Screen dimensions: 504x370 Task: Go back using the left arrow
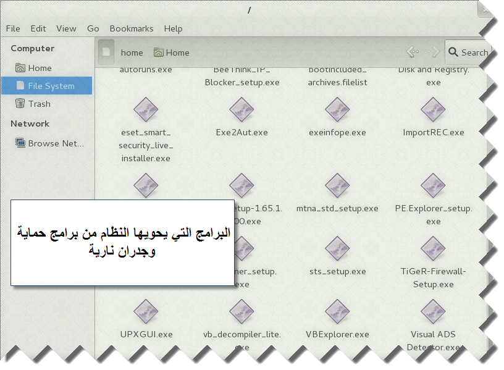point(413,53)
